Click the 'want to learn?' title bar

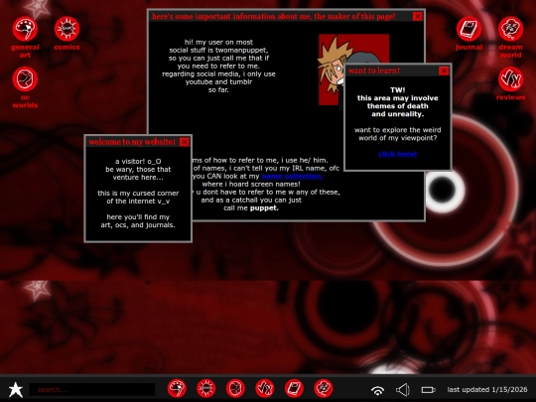[398, 70]
